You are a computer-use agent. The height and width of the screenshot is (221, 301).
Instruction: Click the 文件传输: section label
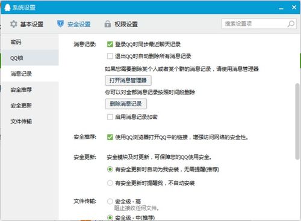pos(85,201)
